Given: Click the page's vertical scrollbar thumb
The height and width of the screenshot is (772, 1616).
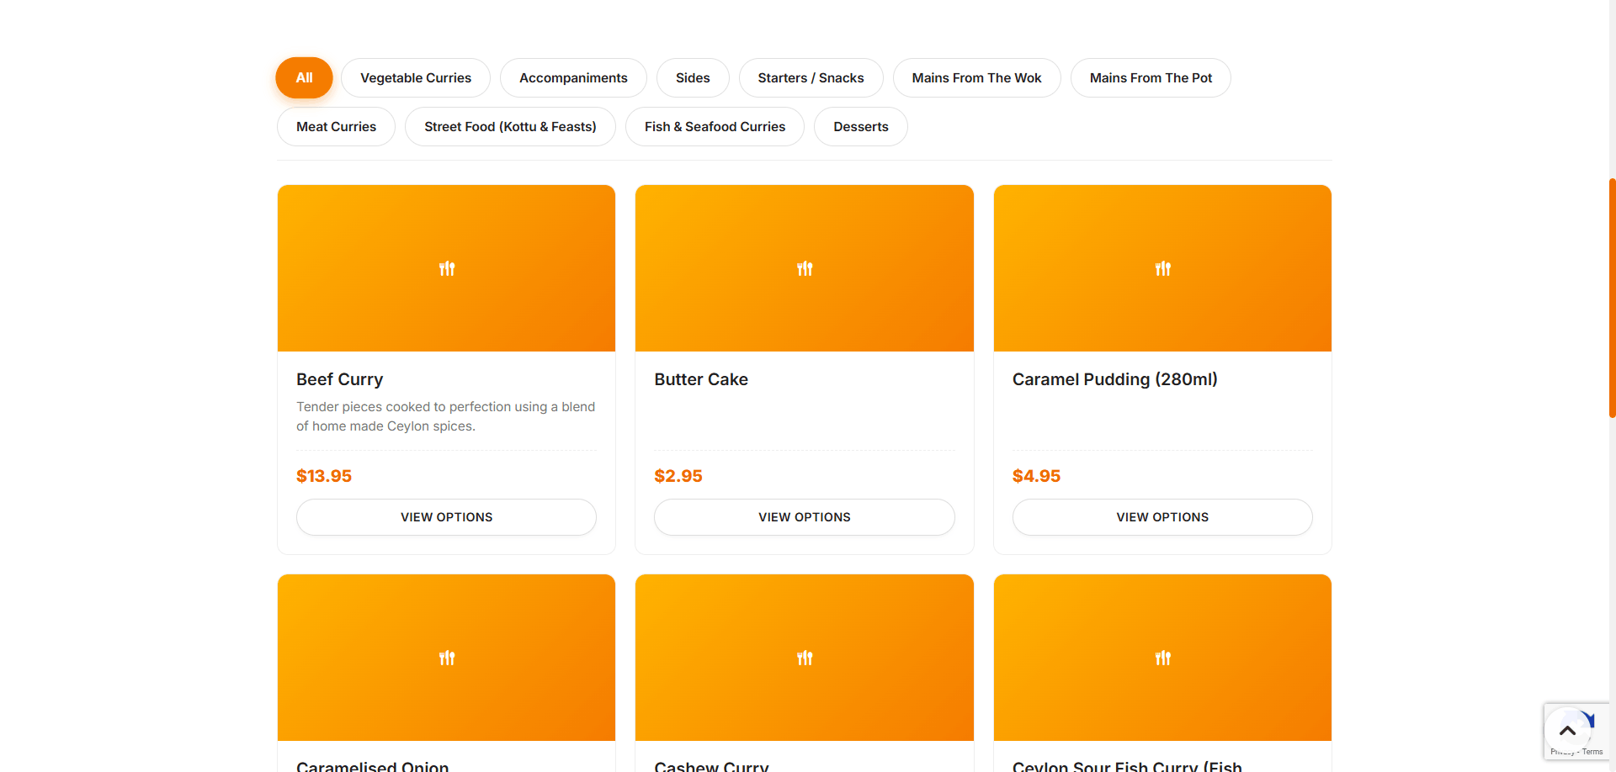Looking at the screenshot, I should click(1612, 299).
